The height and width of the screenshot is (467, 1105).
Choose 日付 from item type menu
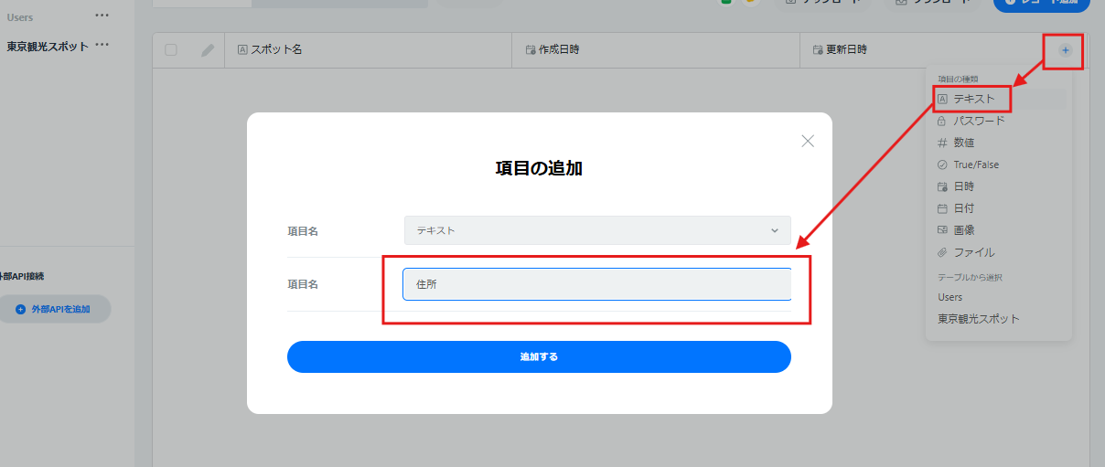click(997, 208)
